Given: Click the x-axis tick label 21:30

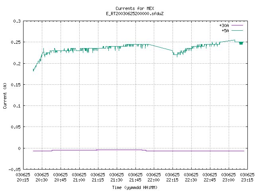Looking at the screenshot, I should pyautogui.click(x=116, y=180).
